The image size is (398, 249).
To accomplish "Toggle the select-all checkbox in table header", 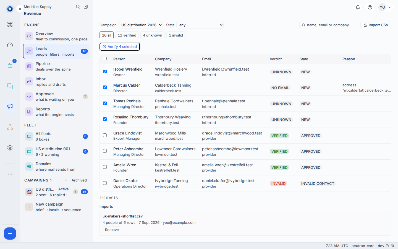I will coord(105,59).
